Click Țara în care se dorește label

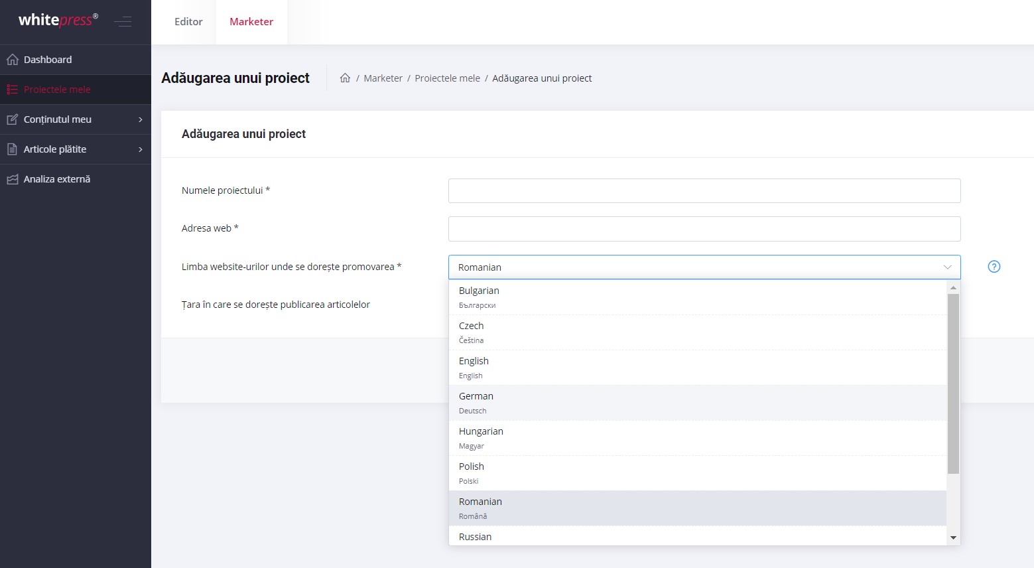[275, 305]
